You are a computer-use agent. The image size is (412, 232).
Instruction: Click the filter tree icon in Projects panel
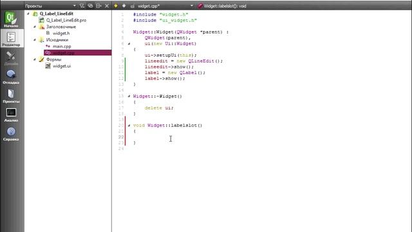tap(82, 6)
